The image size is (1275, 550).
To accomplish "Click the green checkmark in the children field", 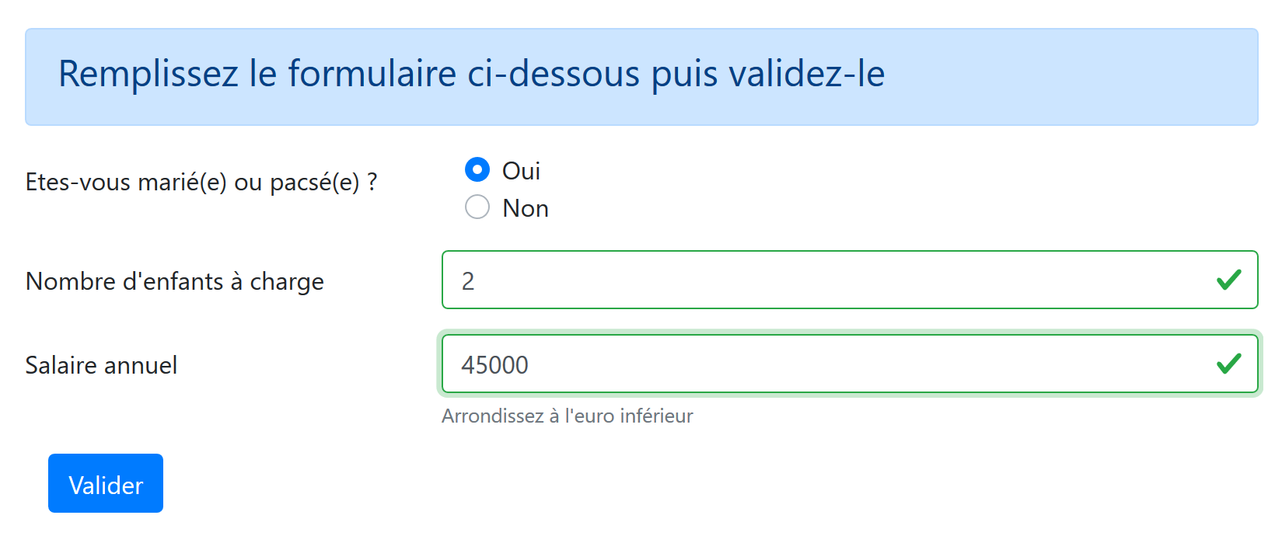I will click(x=1228, y=280).
